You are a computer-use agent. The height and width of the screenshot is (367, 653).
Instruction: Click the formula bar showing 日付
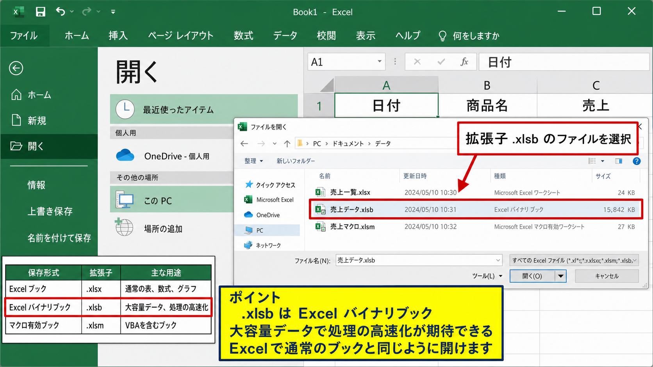(564, 62)
